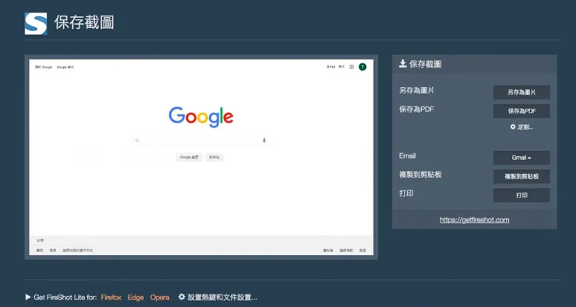Click the gear icon before 設置熱鍵和文件設置
This screenshot has width=576, height=307.
pyautogui.click(x=181, y=297)
